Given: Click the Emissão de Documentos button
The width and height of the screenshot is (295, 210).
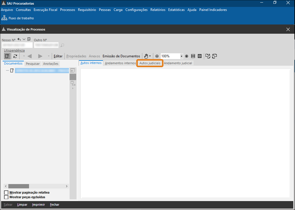Looking at the screenshot, I should click(121, 56).
